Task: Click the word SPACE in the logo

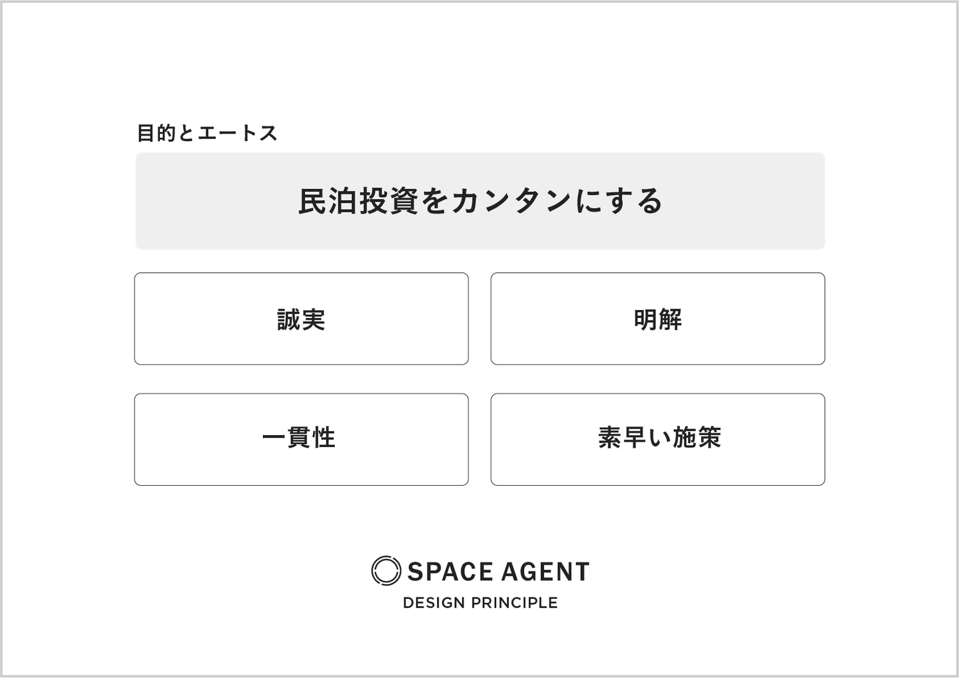Action: (450, 572)
